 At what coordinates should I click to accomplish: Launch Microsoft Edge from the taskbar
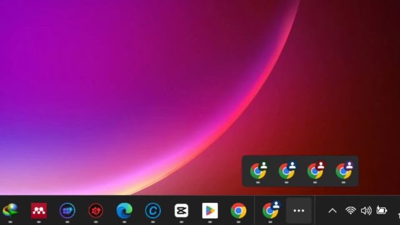tap(124, 211)
